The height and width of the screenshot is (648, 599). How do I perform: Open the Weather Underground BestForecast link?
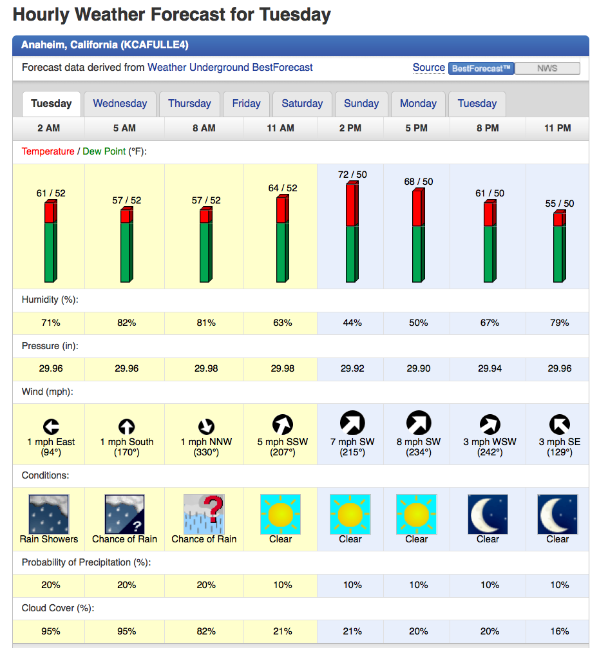pyautogui.click(x=230, y=67)
